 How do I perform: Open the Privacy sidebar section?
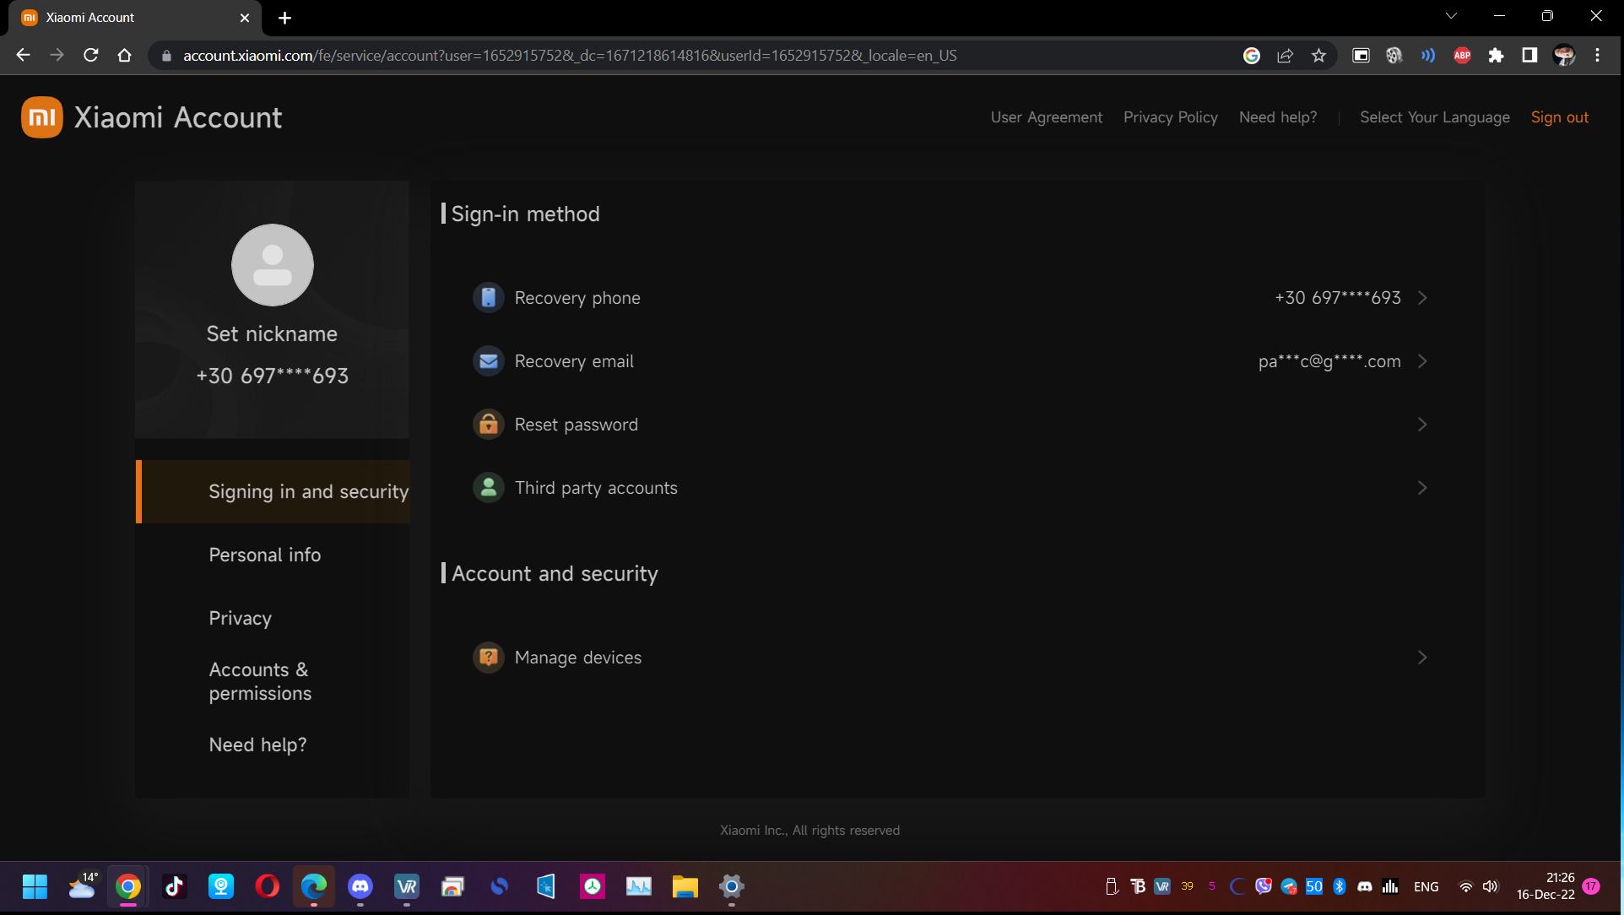point(240,618)
